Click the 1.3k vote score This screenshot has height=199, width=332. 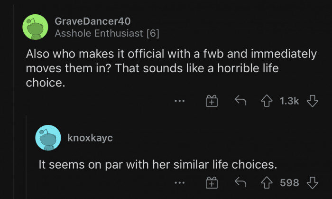tap(290, 101)
